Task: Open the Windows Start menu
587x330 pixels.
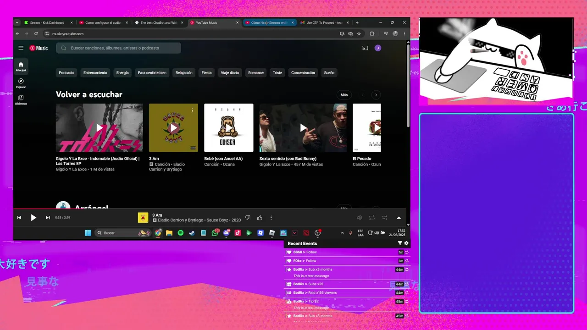Action: [88, 233]
